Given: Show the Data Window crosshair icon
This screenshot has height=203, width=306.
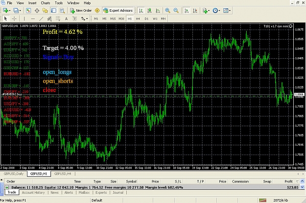Looking at the screenshot, I should coord(37,11).
